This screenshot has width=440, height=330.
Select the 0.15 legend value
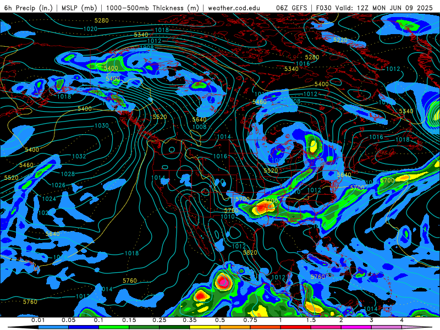[x=129, y=320]
